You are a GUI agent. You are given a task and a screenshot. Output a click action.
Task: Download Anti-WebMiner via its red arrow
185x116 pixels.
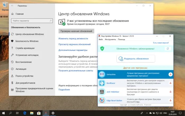coord(170,92)
